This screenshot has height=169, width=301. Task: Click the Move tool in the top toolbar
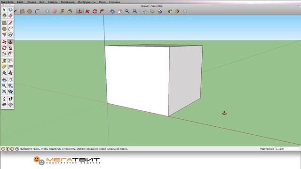(87, 11)
